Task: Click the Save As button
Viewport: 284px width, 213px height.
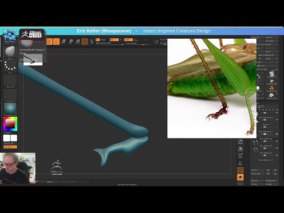Action: 272,37
